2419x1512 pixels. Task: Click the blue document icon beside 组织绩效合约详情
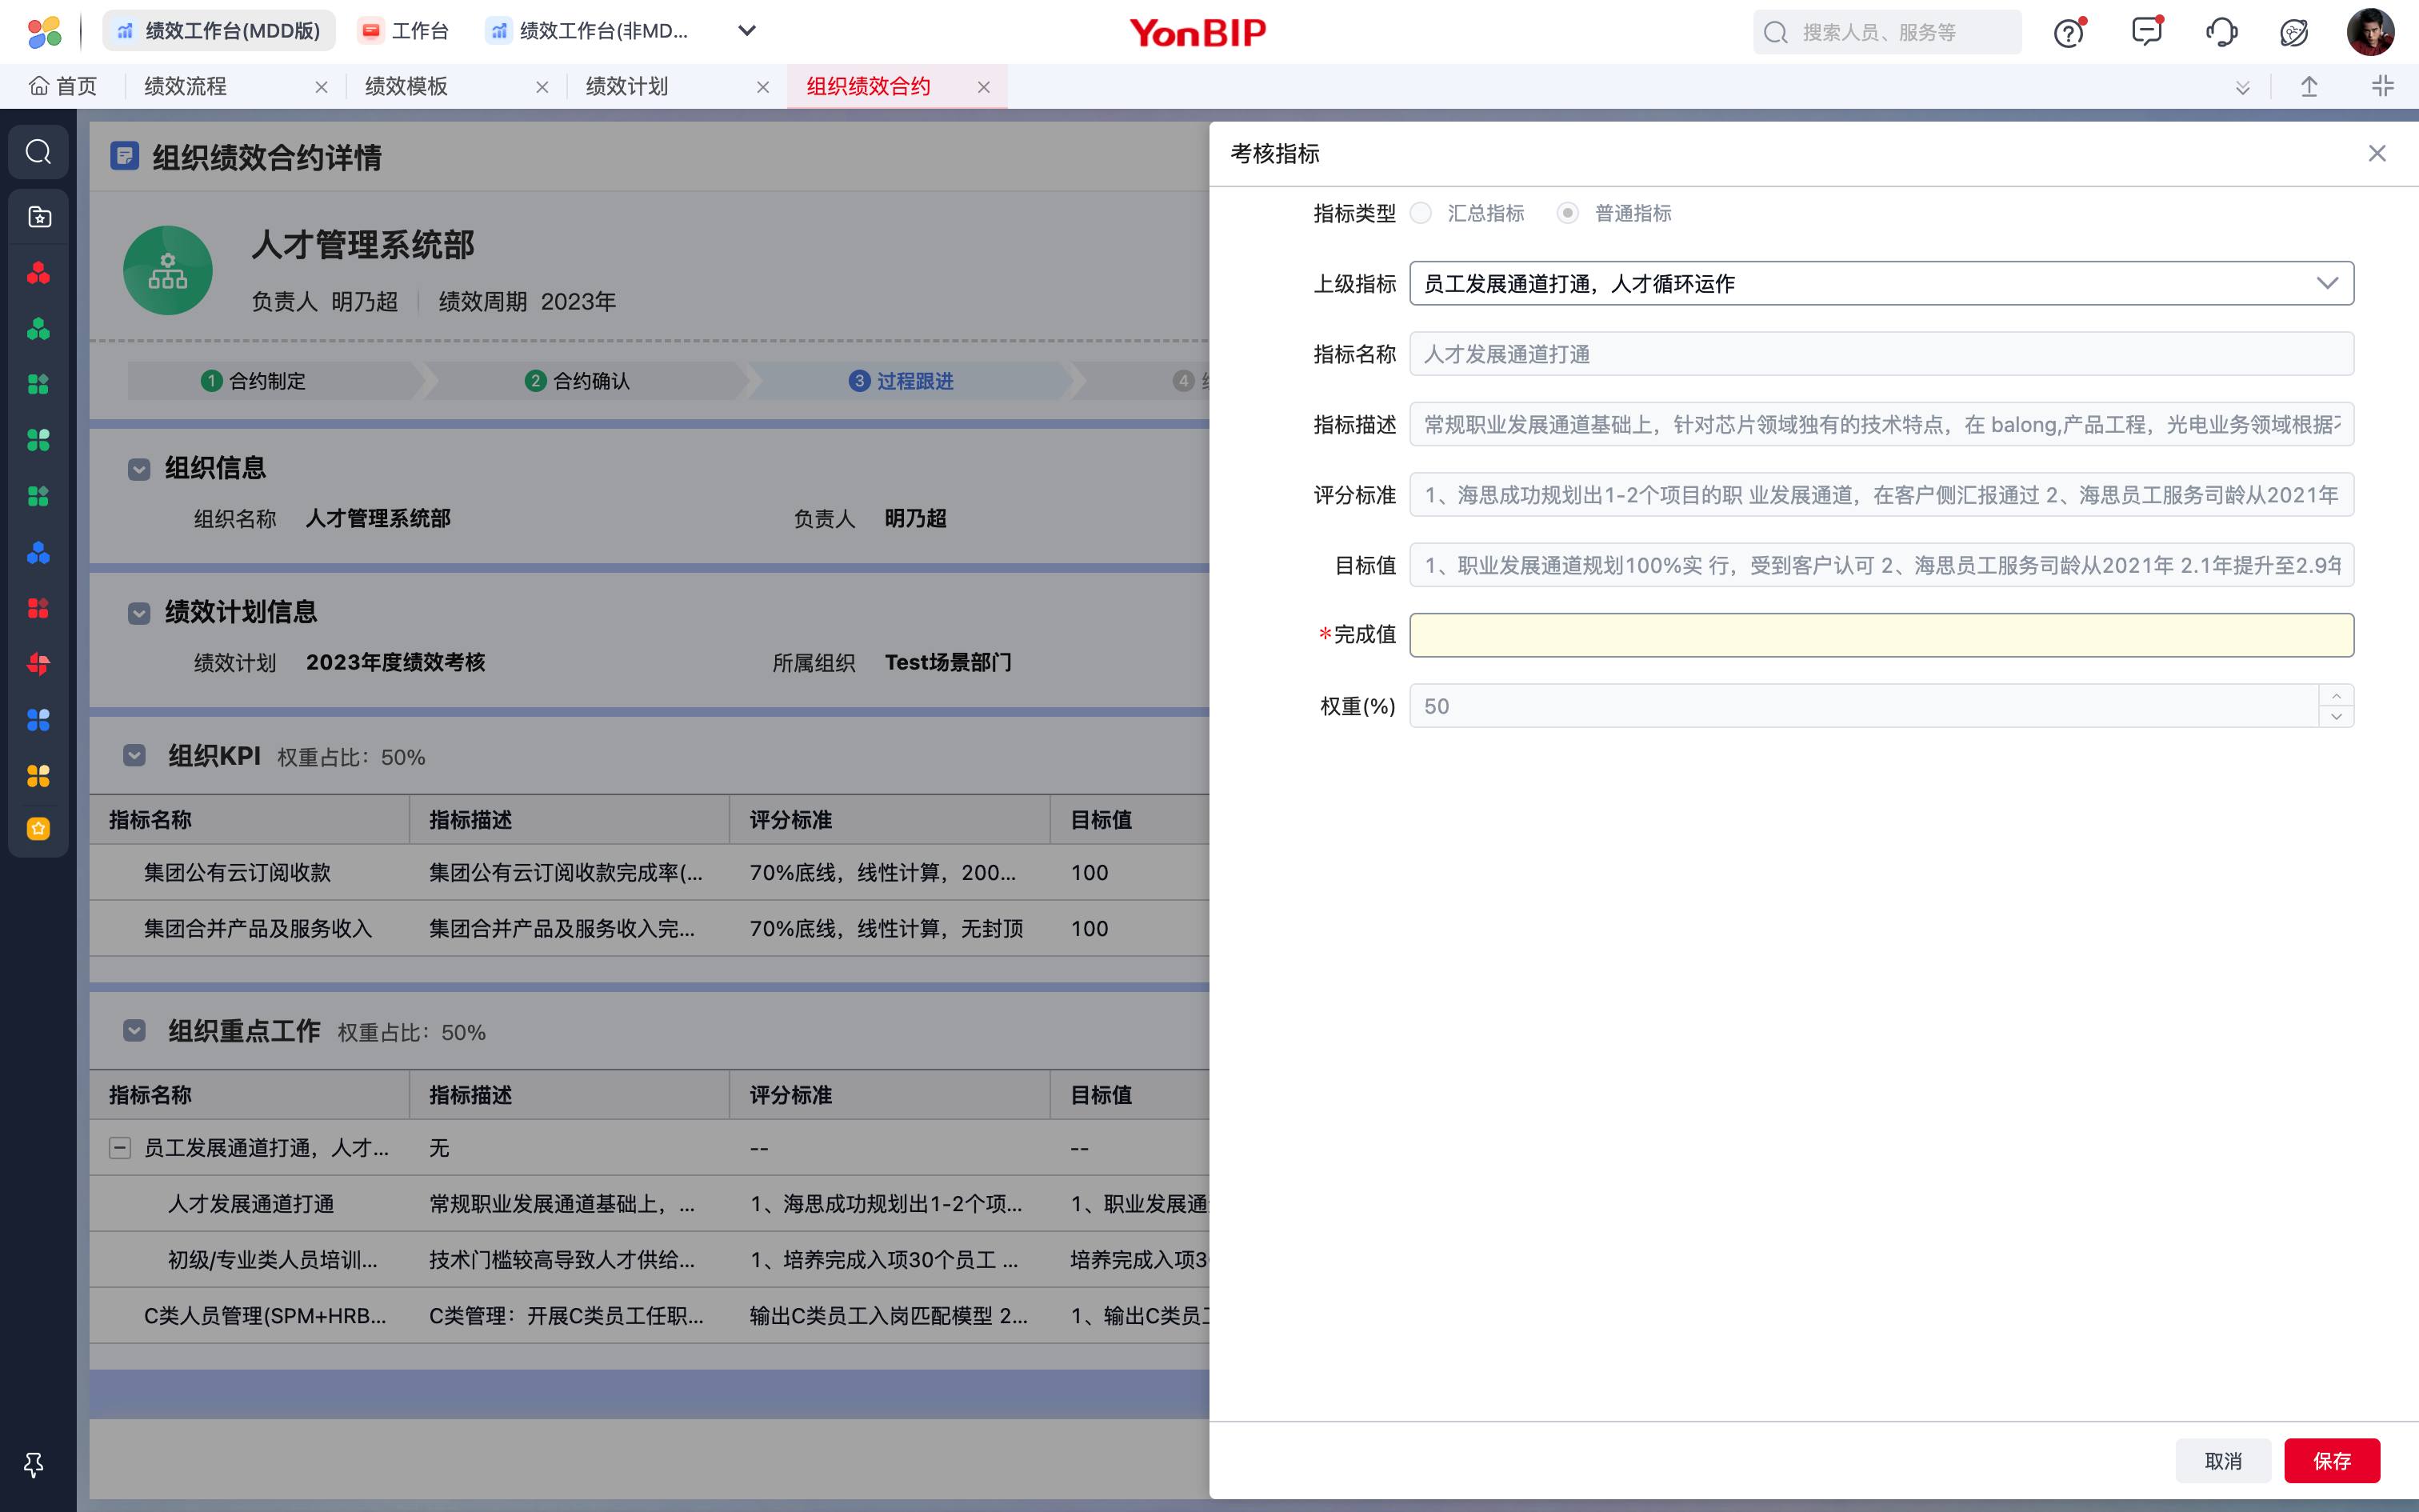click(124, 156)
